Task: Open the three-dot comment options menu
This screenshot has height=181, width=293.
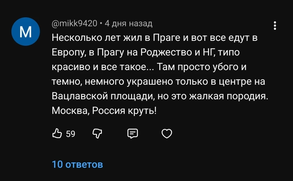Action: (x=275, y=25)
